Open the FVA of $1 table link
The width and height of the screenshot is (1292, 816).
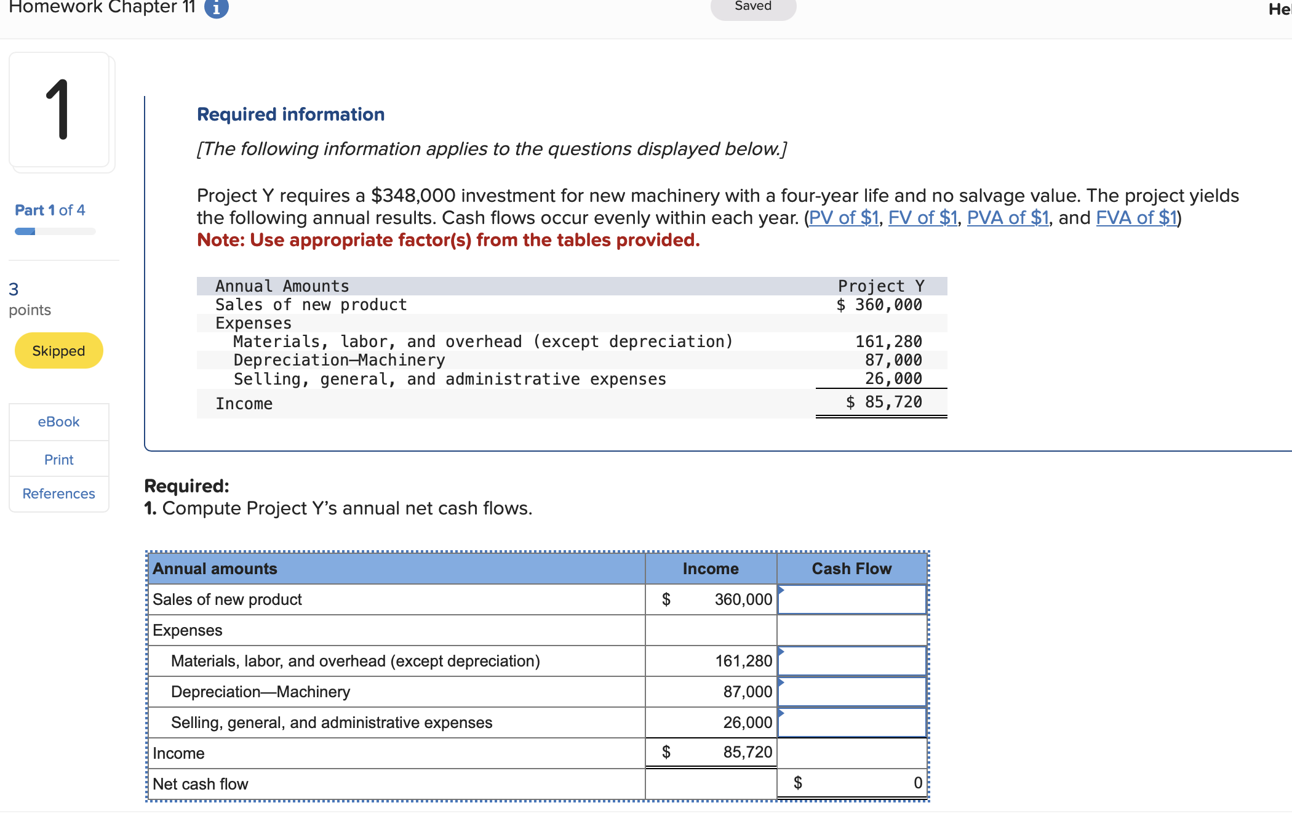pos(1136,218)
